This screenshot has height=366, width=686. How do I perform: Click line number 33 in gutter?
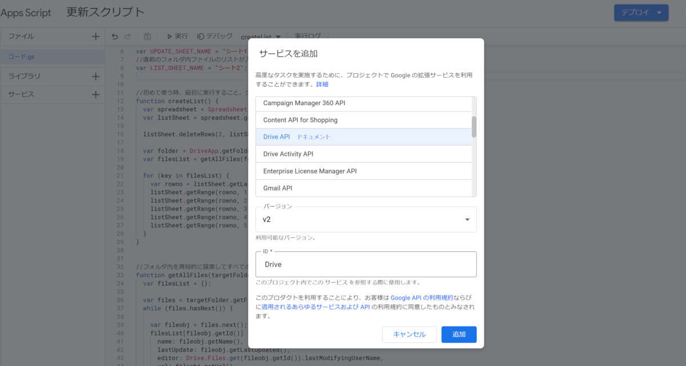(x=120, y=274)
